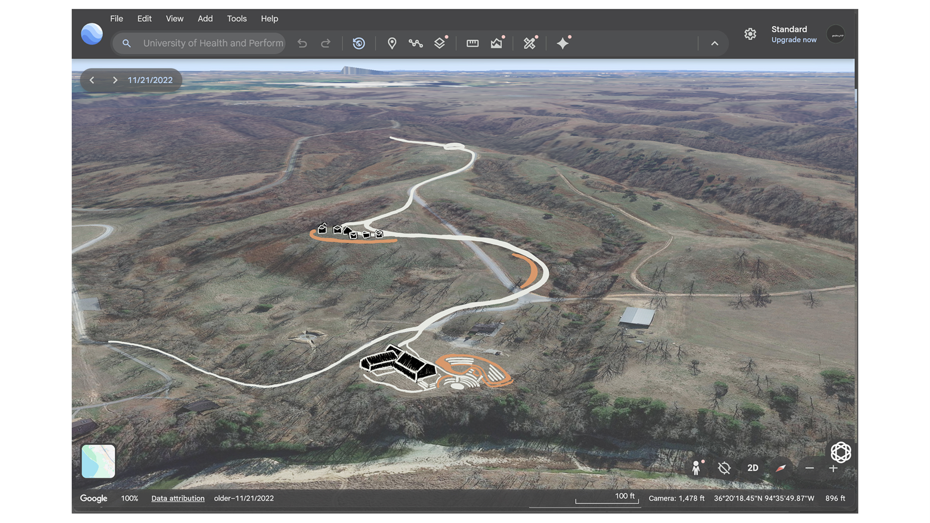Open the File menu
930x523 pixels.
[x=116, y=19]
